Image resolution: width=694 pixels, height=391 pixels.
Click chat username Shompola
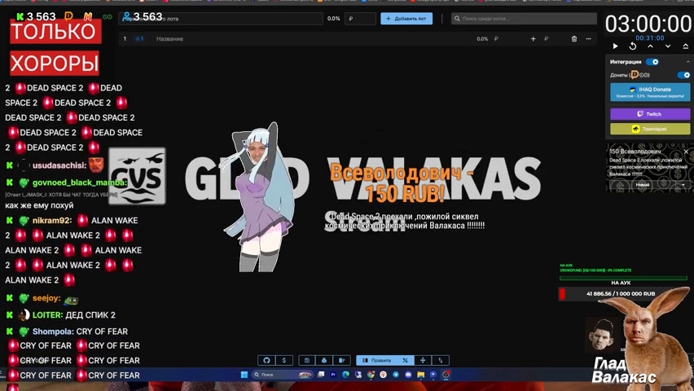(53, 332)
